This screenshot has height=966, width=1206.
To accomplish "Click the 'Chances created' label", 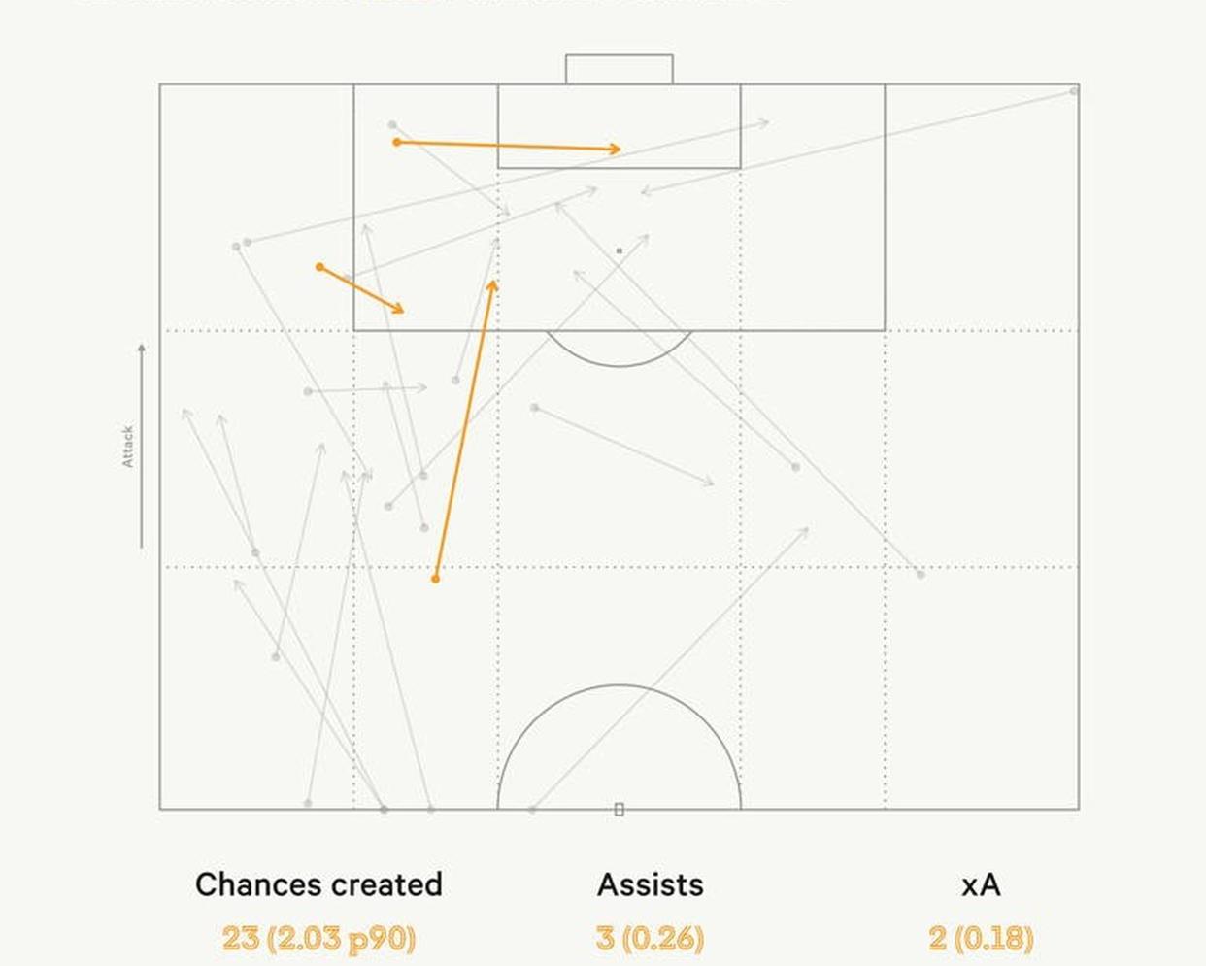I will coord(318,884).
